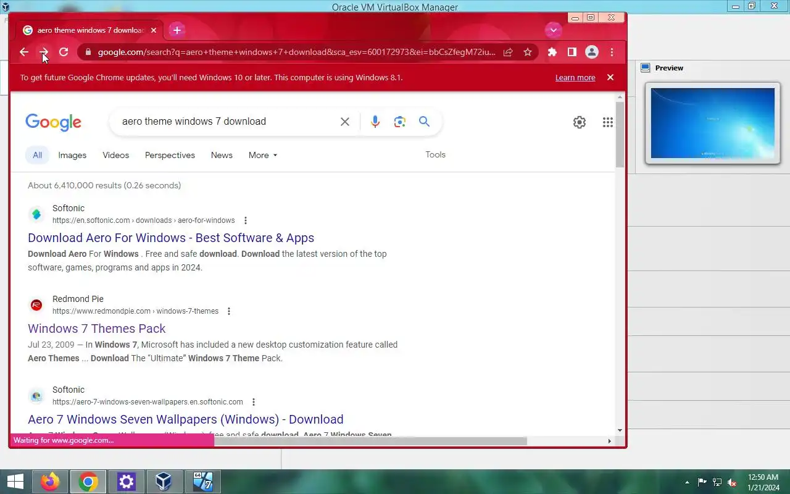The width and height of the screenshot is (790, 494).
Task: Reload the Google search page
Action: [x=64, y=52]
